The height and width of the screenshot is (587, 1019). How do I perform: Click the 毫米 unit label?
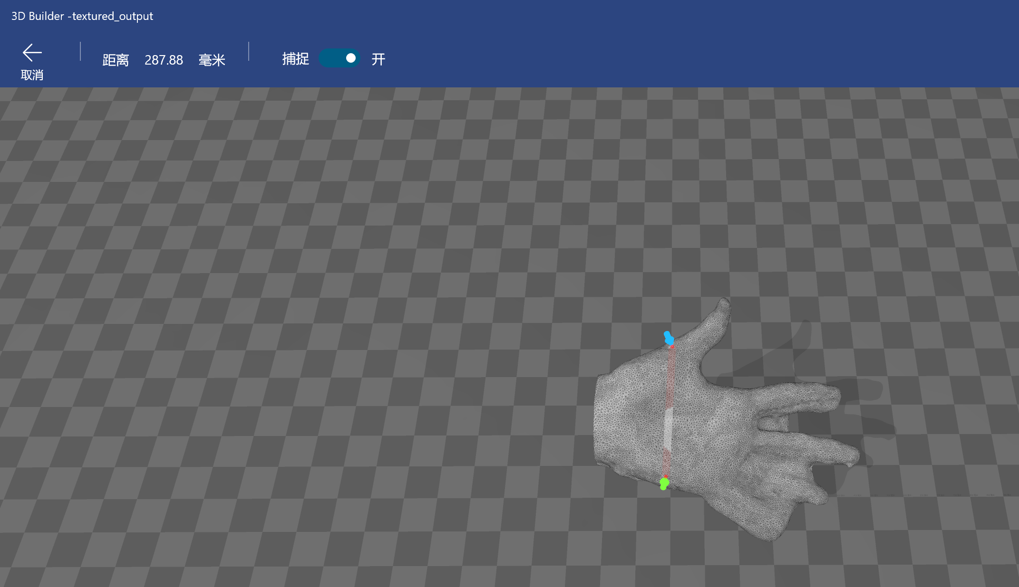[x=212, y=60]
